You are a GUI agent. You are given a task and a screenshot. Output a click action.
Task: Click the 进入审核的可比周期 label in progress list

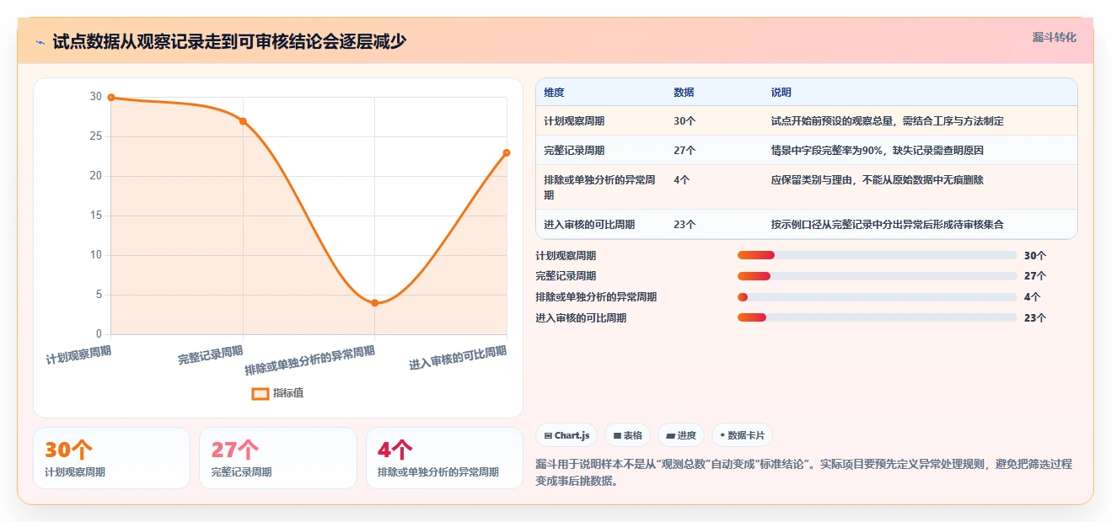point(581,318)
